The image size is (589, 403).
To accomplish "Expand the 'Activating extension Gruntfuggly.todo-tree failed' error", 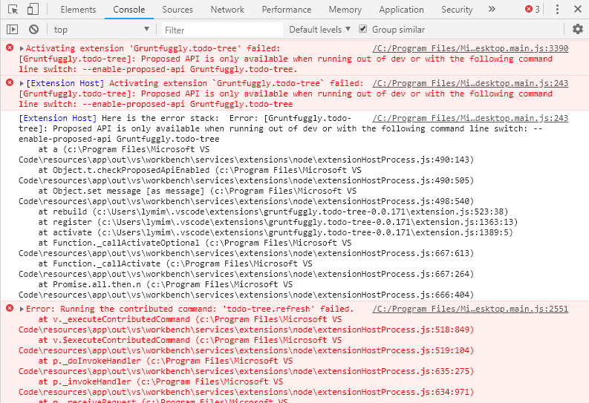I will click(22, 48).
